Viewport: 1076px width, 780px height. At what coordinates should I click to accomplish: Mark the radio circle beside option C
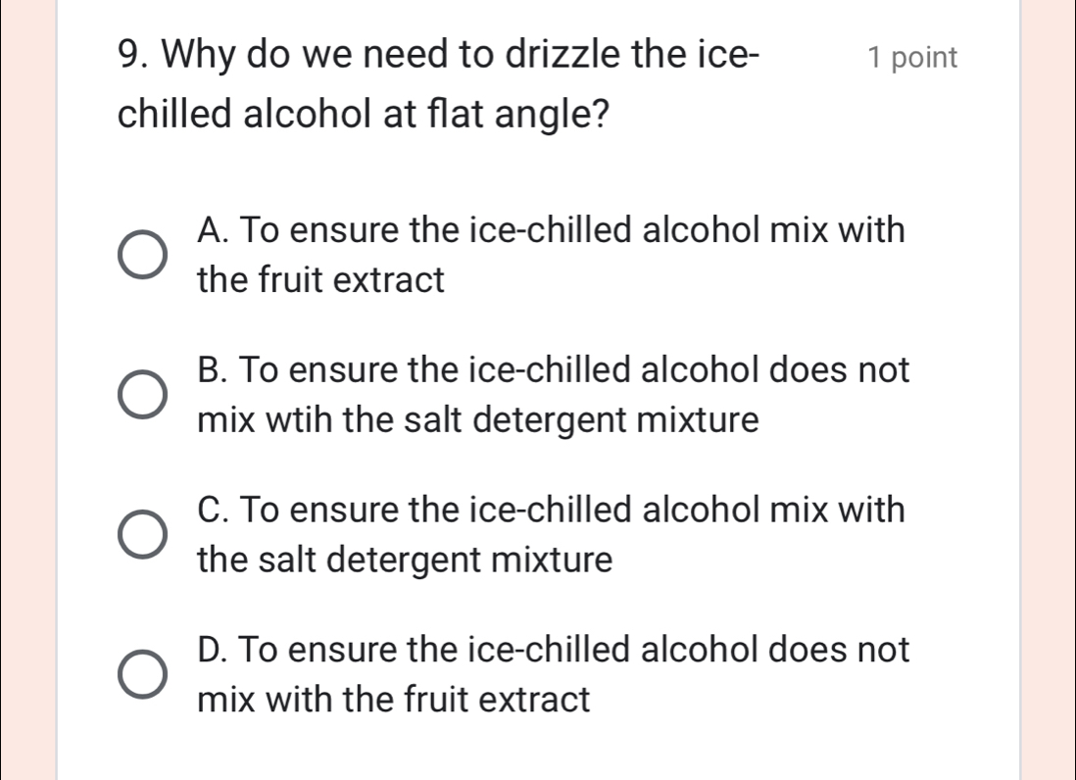pos(142,534)
